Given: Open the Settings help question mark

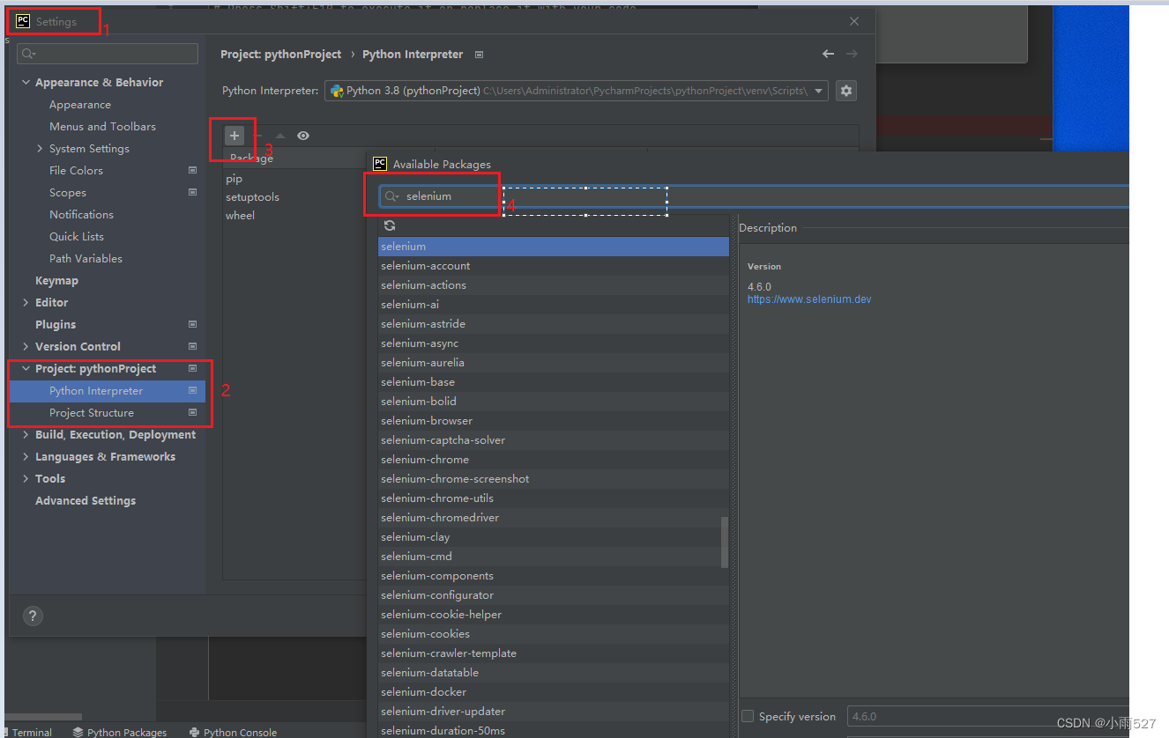Looking at the screenshot, I should pos(33,616).
